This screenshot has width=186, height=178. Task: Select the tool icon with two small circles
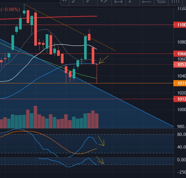103,2
